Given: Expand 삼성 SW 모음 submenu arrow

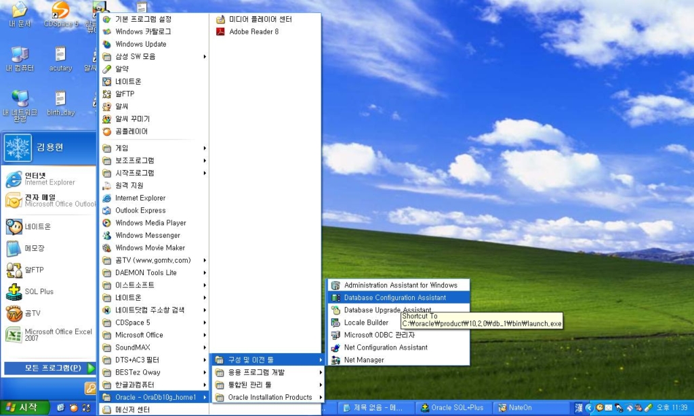Looking at the screenshot, I should click(205, 57).
